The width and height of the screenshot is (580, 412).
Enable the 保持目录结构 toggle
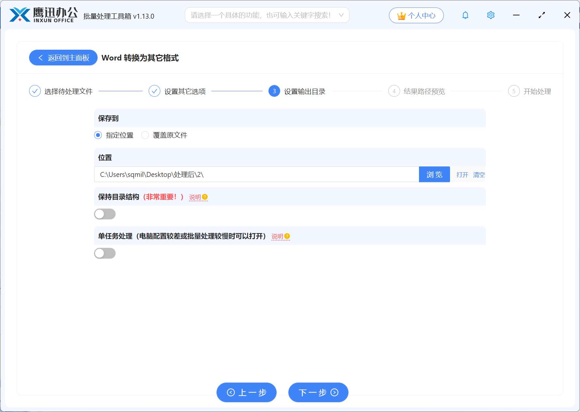pos(105,214)
